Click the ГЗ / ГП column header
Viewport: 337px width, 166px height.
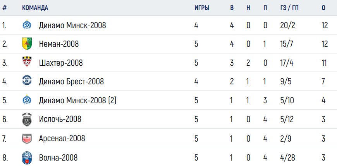pyautogui.click(x=289, y=8)
